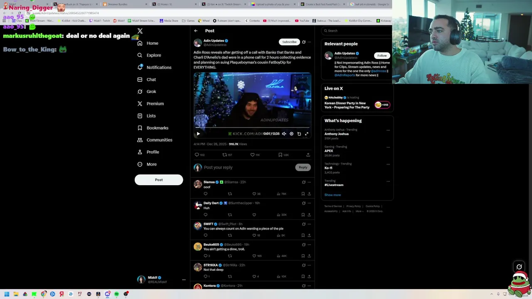Subscribe to Adin Updates
Image resolution: width=532 pixels, height=299 pixels.
pyautogui.click(x=289, y=42)
